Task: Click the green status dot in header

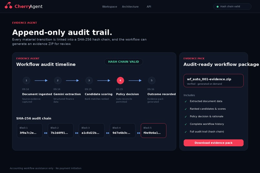Action: [217, 7]
